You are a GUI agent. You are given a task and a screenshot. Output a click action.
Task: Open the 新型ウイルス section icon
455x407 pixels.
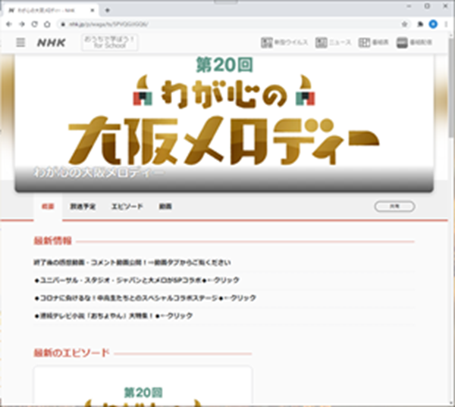(284, 42)
